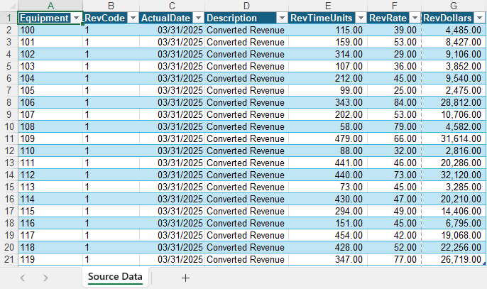Select column D header
The height and width of the screenshot is (289, 487).
click(x=246, y=6)
